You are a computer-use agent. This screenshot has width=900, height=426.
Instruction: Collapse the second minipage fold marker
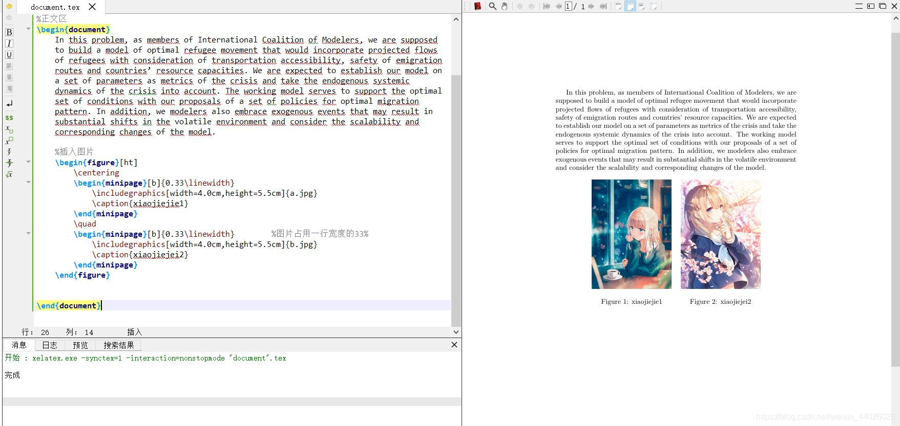(29, 233)
